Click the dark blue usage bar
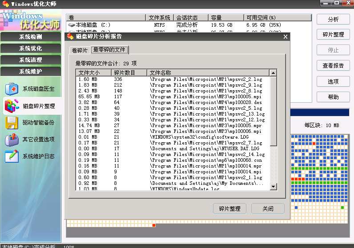 click(319, 112)
